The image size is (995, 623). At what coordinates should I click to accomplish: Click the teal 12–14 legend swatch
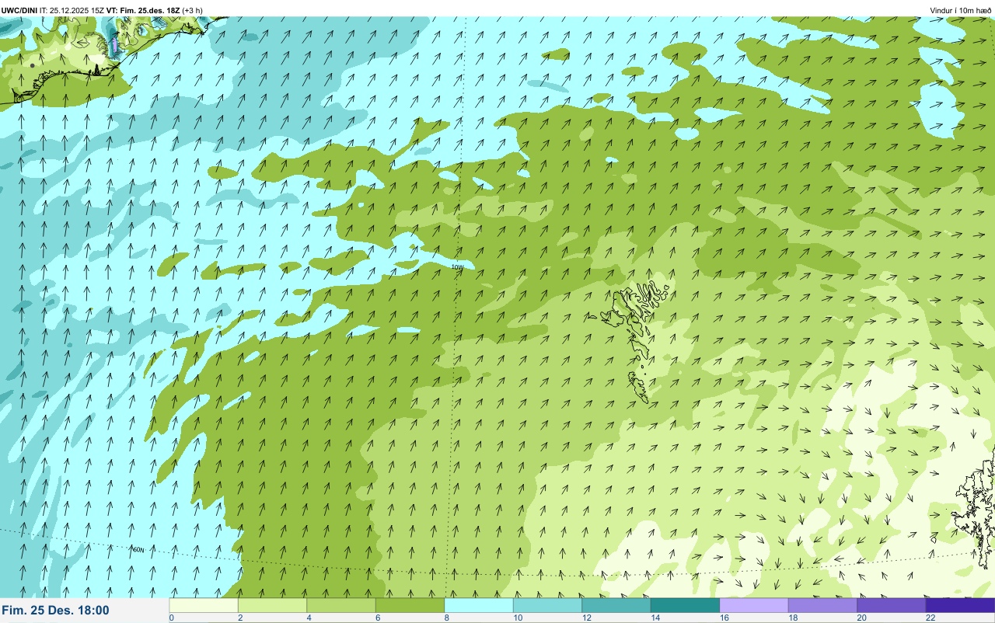tap(616, 604)
